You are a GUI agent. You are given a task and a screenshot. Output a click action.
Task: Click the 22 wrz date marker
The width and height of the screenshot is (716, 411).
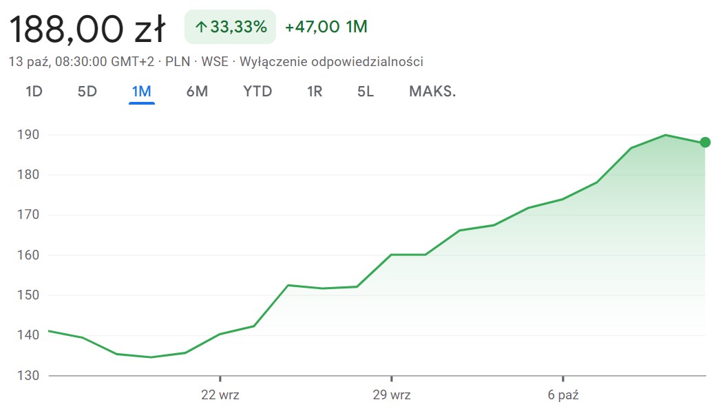[220, 396]
